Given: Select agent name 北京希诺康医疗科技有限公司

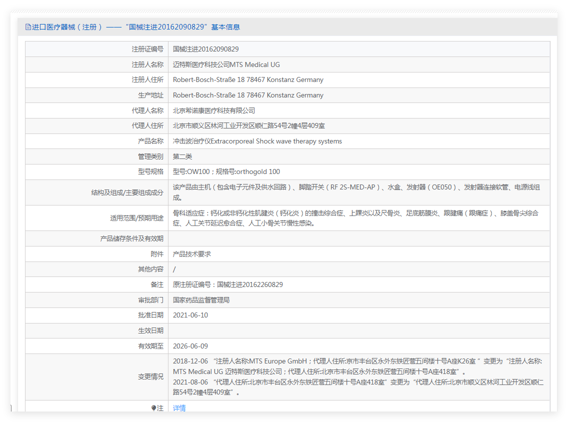Looking at the screenshot, I should click(x=213, y=110).
